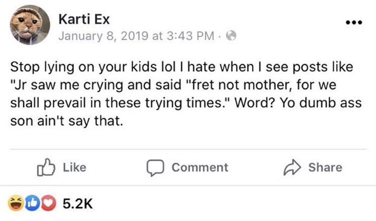Click the red heart Love reaction icon
This screenshot has width=376, height=221.
(49, 204)
